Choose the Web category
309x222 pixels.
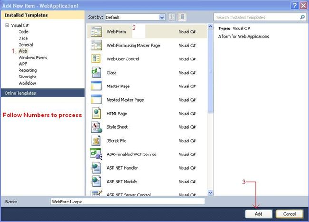coord(23,51)
